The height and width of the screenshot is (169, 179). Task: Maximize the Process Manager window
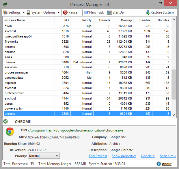pos(160,3)
